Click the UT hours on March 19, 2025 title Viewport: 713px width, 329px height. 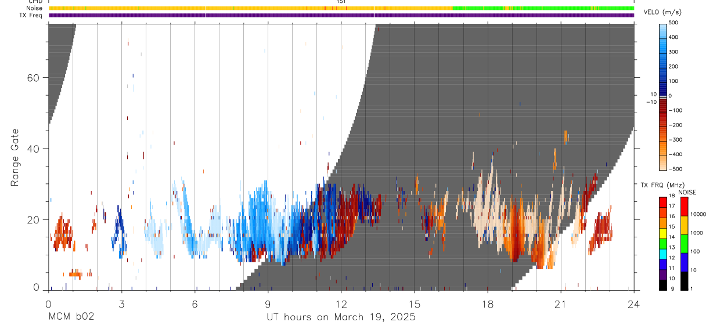pos(341,317)
